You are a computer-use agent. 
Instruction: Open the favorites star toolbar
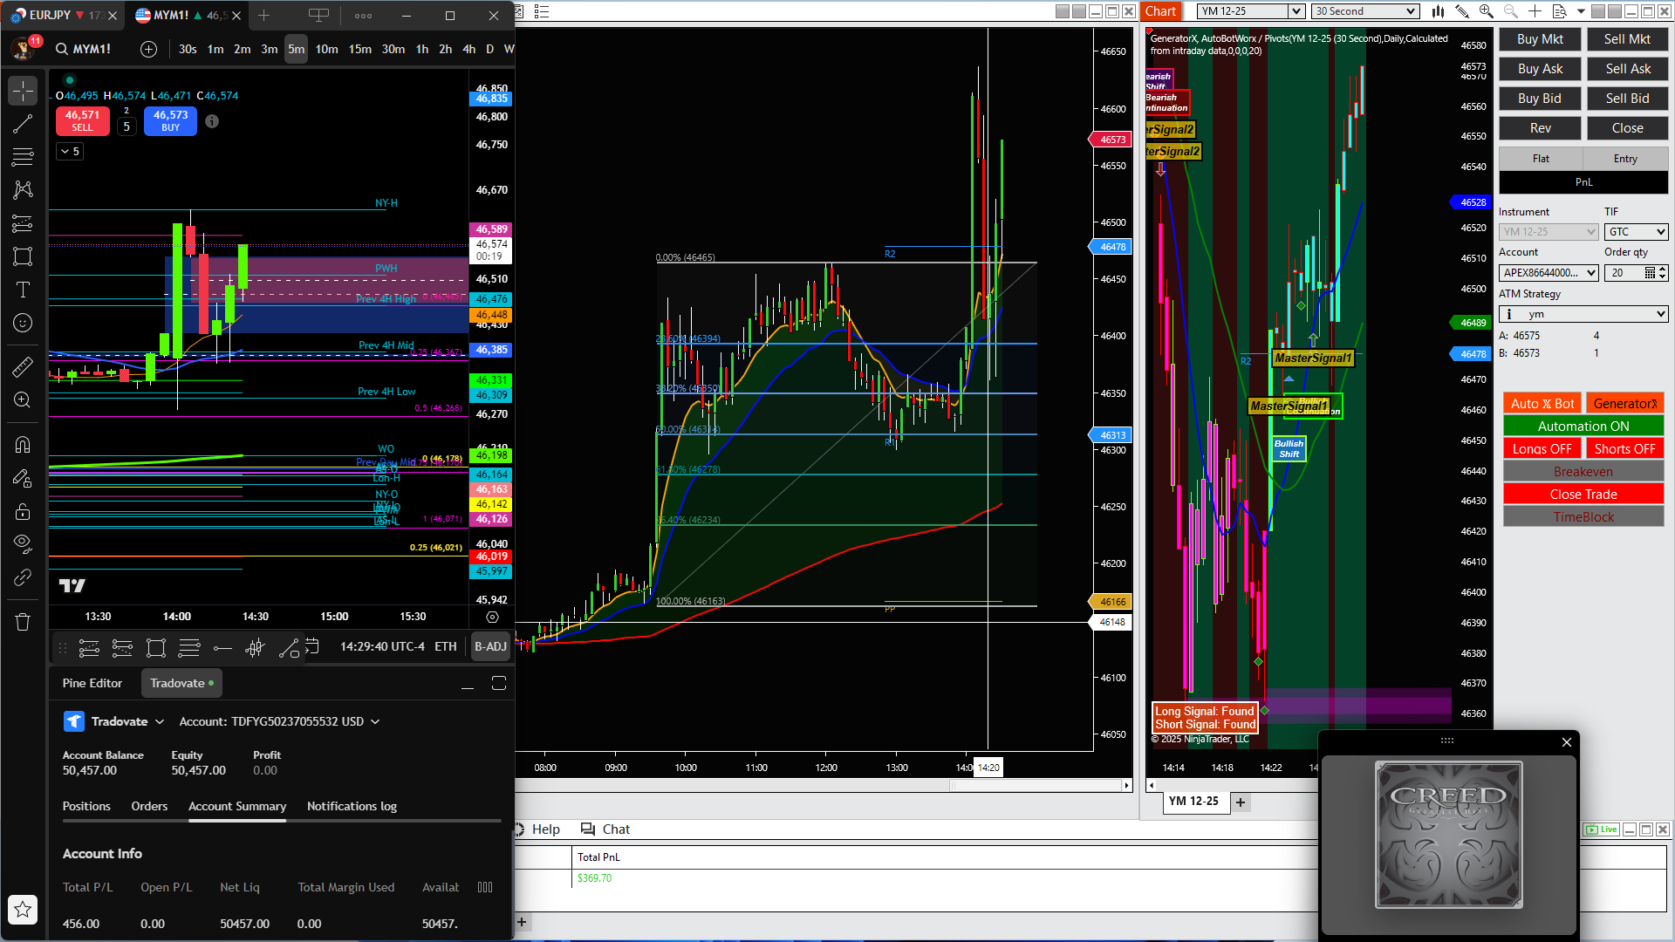(23, 910)
